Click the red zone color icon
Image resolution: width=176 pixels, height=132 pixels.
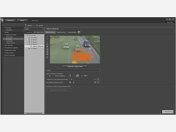tap(47, 49)
